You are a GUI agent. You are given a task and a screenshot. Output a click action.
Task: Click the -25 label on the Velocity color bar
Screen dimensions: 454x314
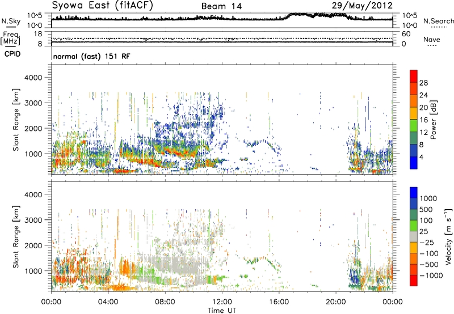coord(426,242)
